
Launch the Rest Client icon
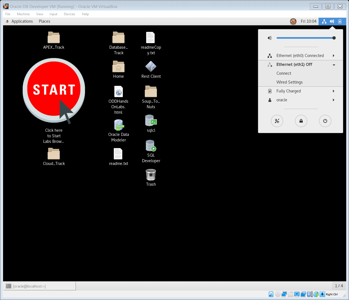[x=151, y=66]
